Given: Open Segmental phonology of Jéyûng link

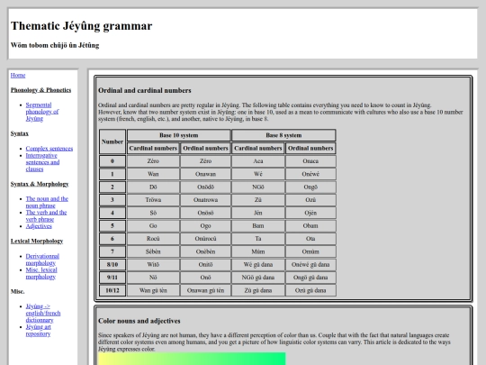Looking at the screenshot, I should click(x=42, y=112).
